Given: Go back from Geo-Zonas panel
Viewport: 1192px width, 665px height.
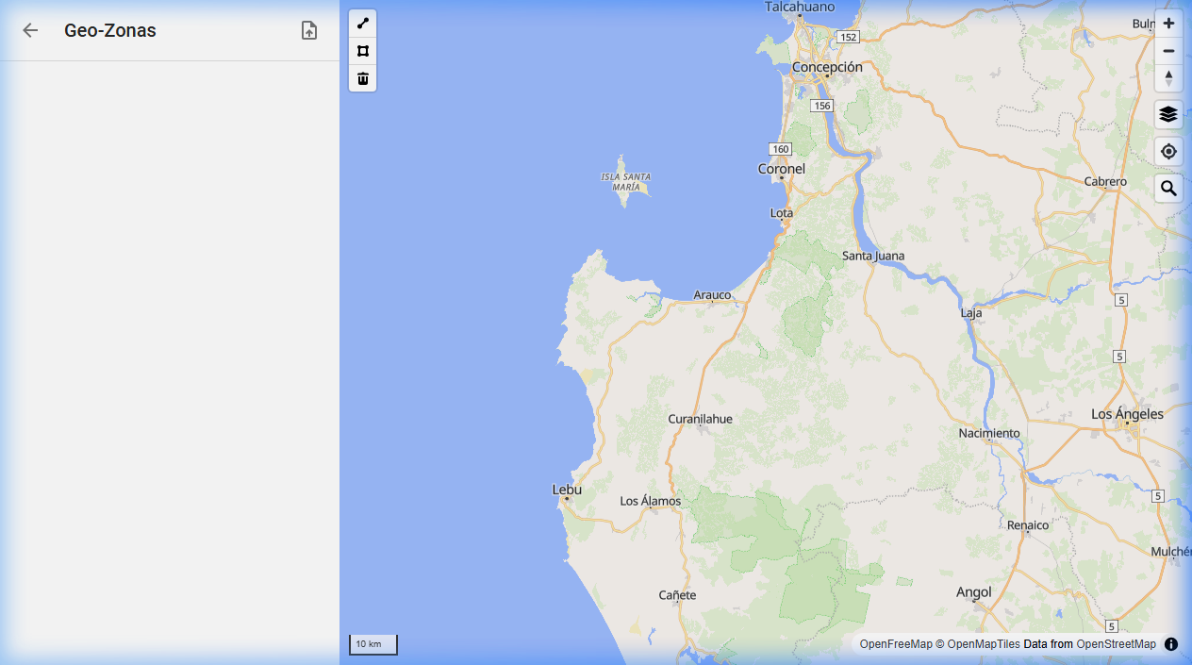Looking at the screenshot, I should (30, 30).
